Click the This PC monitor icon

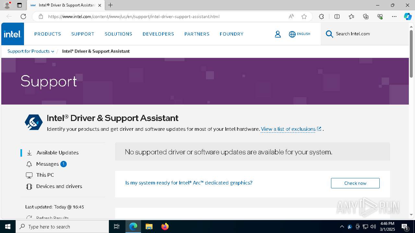[29, 175]
